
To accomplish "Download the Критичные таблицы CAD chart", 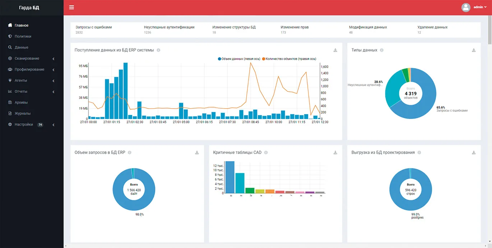I will click(x=335, y=152).
